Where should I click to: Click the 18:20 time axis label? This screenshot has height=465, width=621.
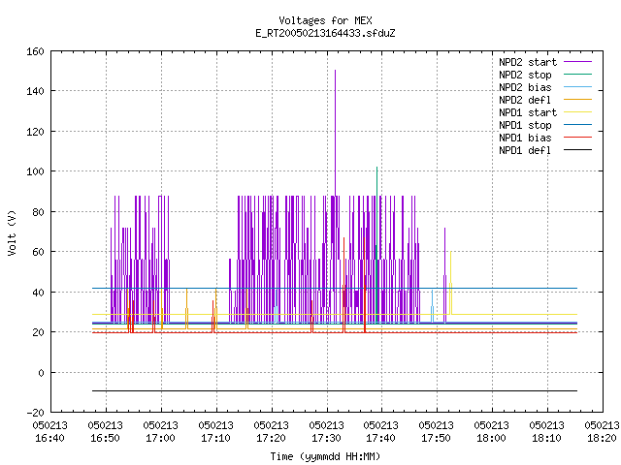(x=602, y=438)
